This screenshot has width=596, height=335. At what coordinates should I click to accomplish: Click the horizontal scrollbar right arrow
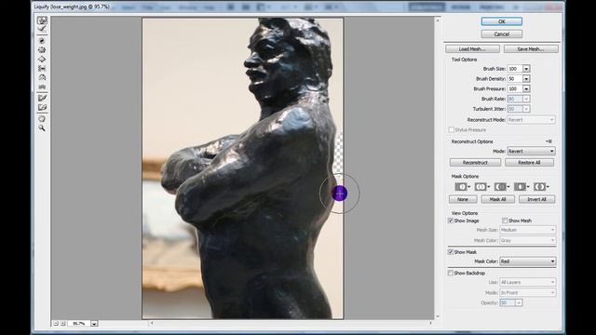(x=430, y=323)
